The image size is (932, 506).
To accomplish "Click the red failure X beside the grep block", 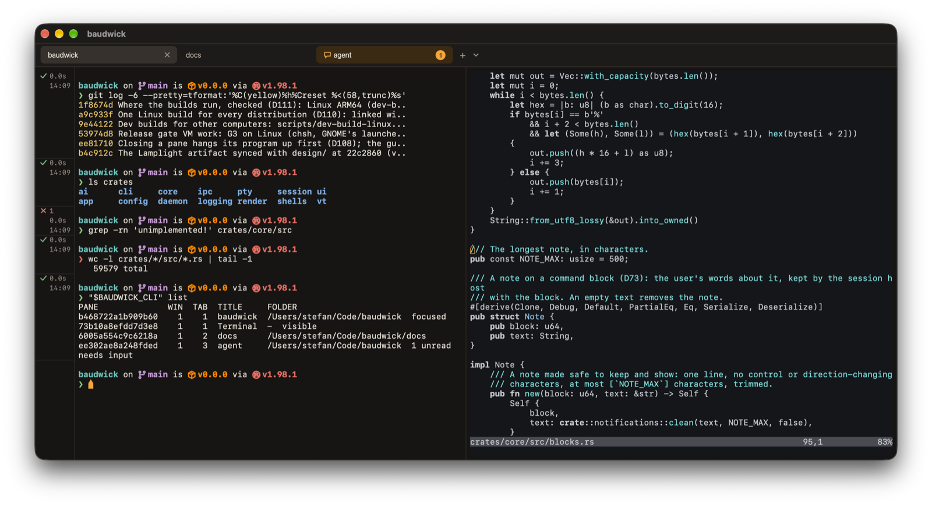I will tap(43, 210).
